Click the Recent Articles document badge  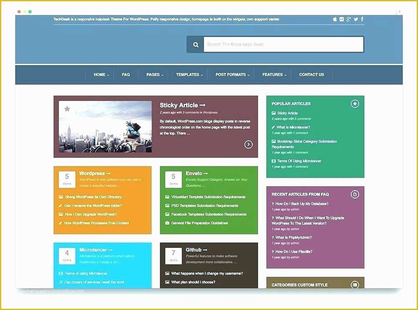tap(355, 194)
